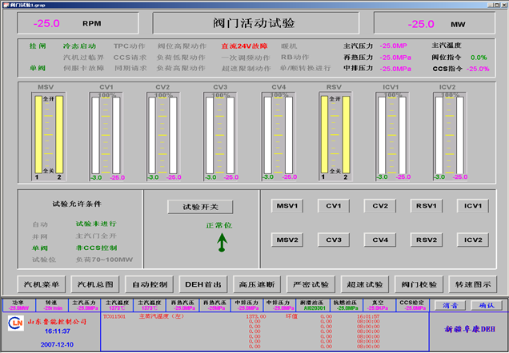
Task: Click the ICV1 test button
Action: point(473,206)
